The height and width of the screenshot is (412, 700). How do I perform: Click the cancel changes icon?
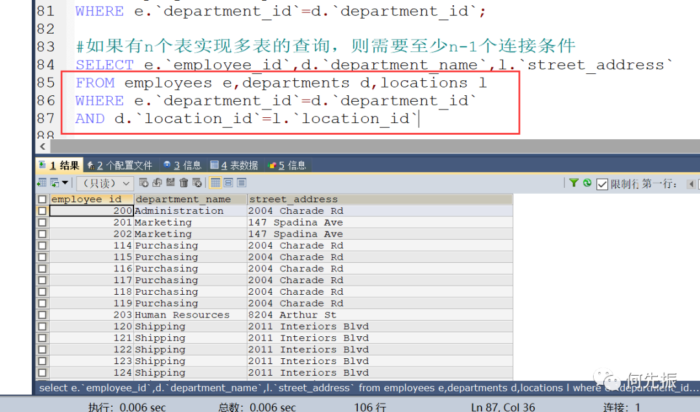coord(197,183)
